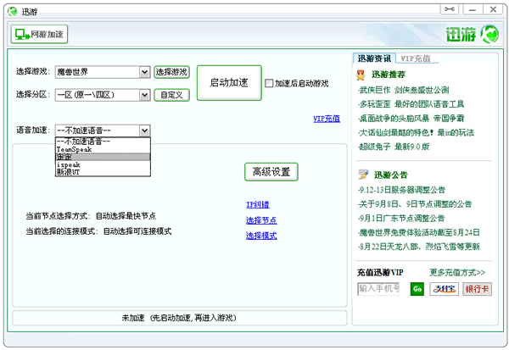
Task: Click the 迅游推荐 medal icon
Action: [x=362, y=75]
